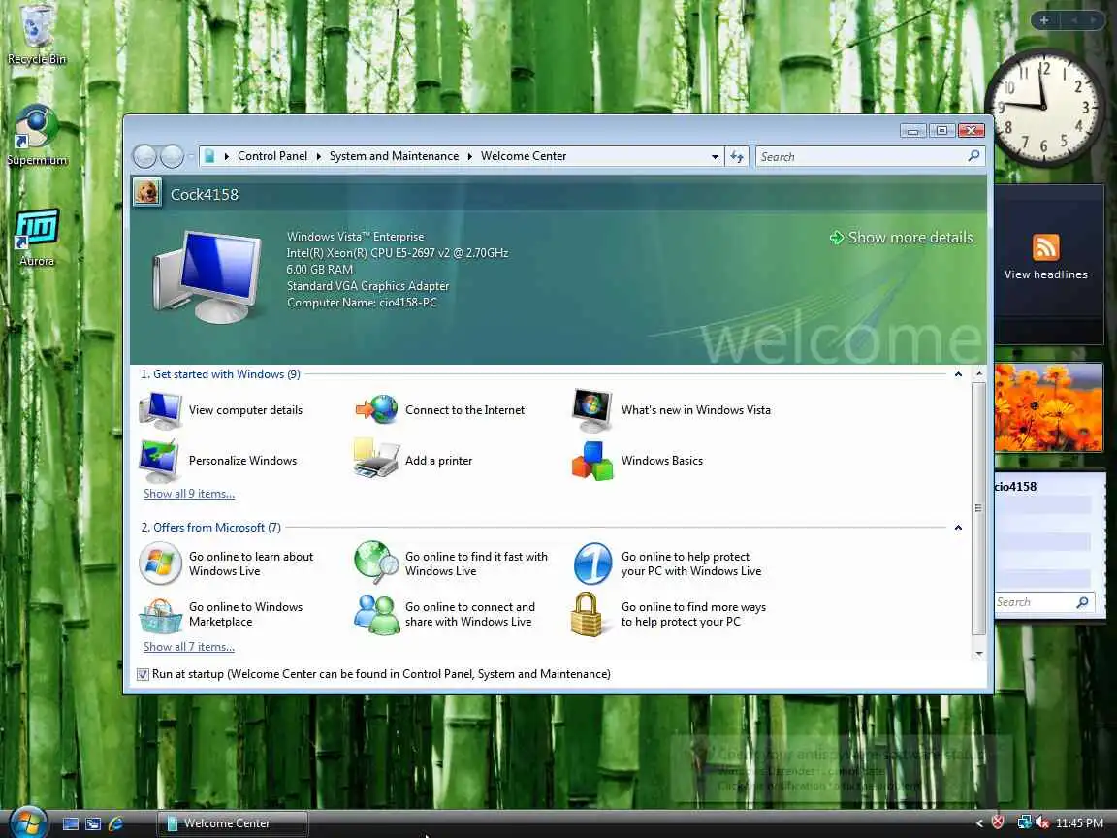The height and width of the screenshot is (838, 1117).
Task: Click the 11:45 PM taskbar clock
Action: (1079, 823)
